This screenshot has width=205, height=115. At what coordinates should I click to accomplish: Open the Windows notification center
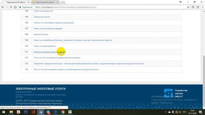click(201, 112)
